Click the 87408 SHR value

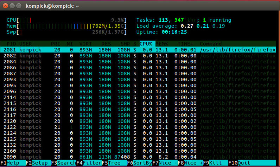point(122,157)
